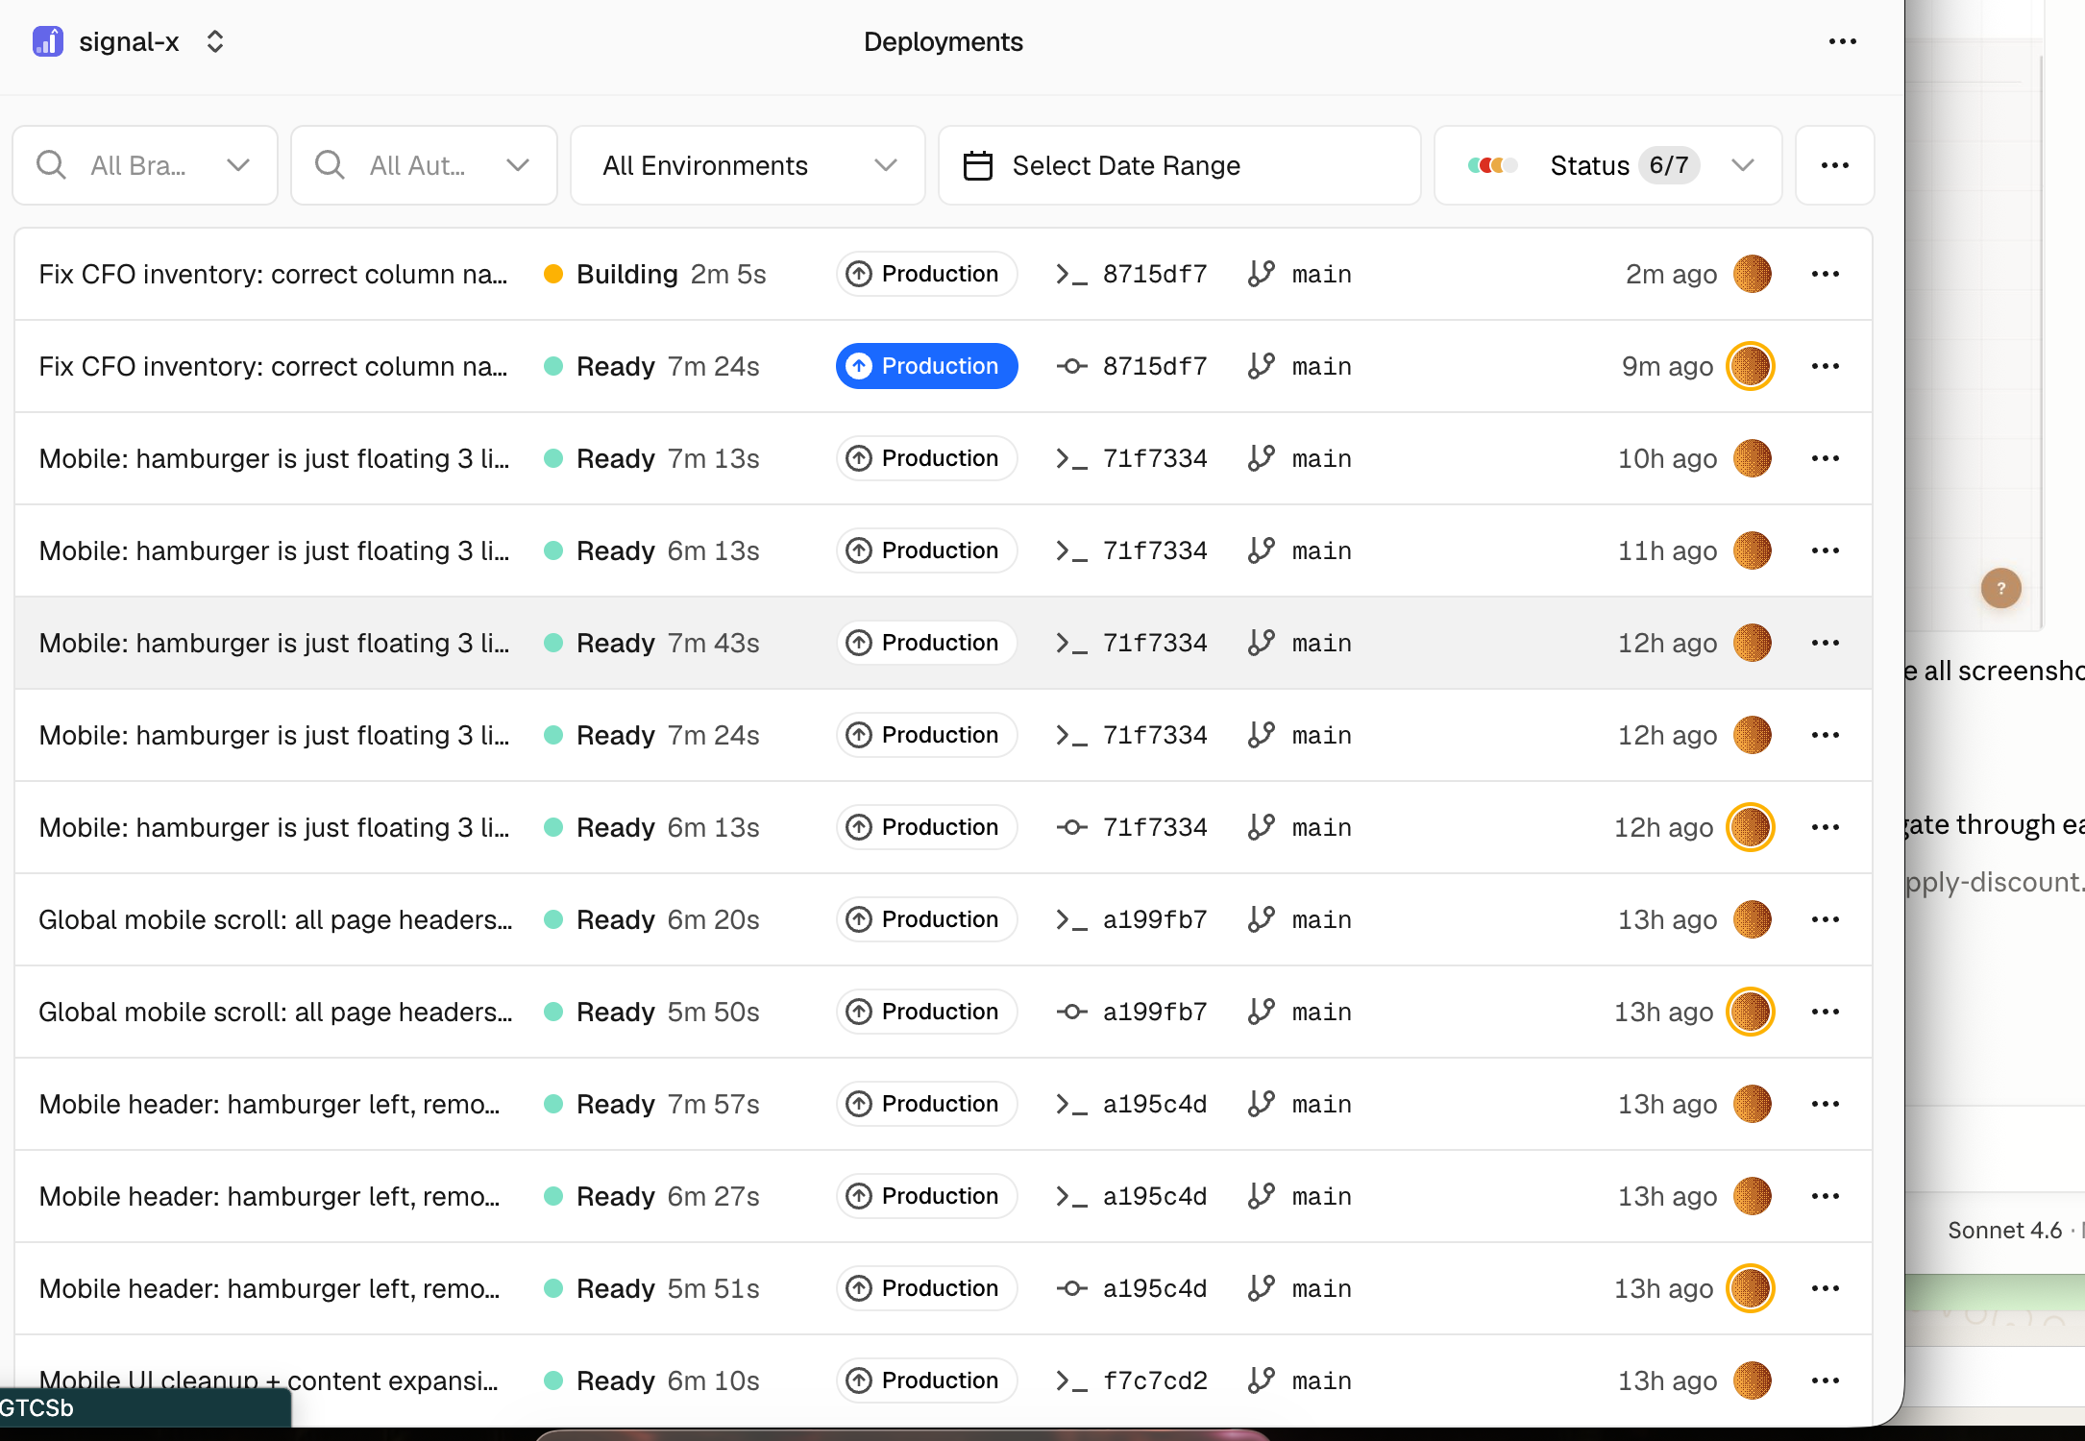Click the Select Date Range field
2085x1441 pixels.
point(1179,165)
